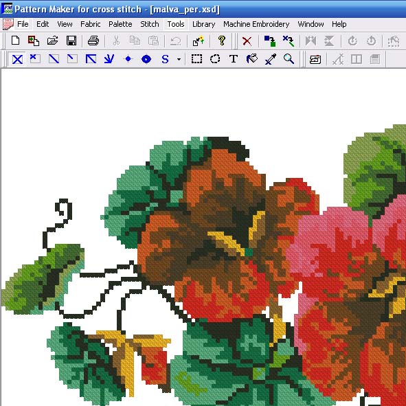Print the pattern
Screen dimensions: 406x406
[93, 41]
